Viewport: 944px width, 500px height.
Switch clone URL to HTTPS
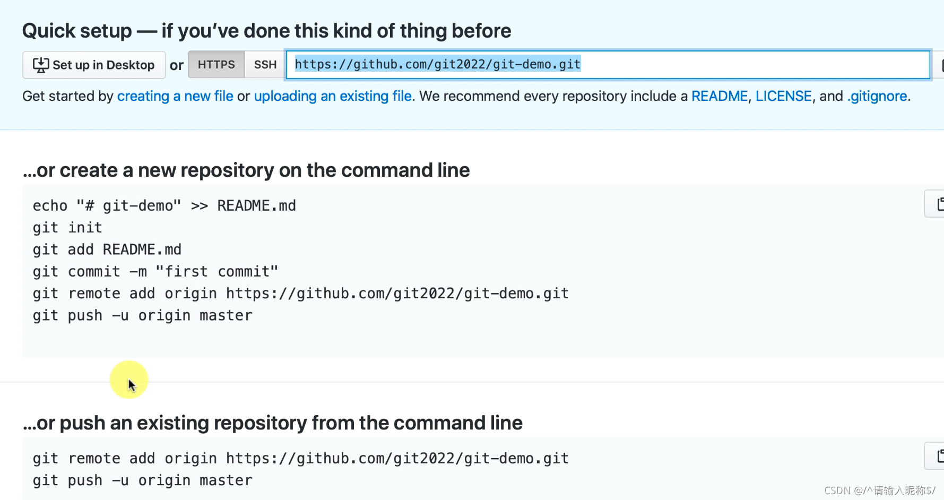(x=216, y=65)
